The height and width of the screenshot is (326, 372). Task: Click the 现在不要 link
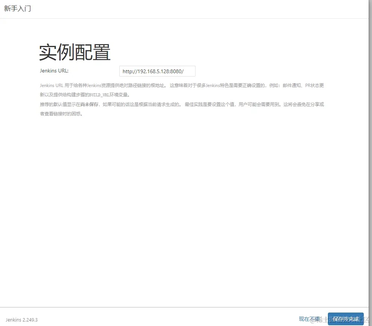tap(309, 319)
